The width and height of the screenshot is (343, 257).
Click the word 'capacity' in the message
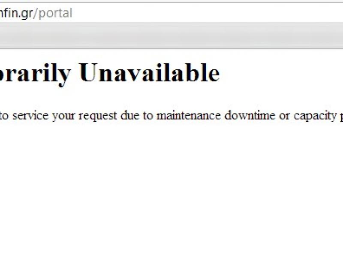click(x=315, y=116)
